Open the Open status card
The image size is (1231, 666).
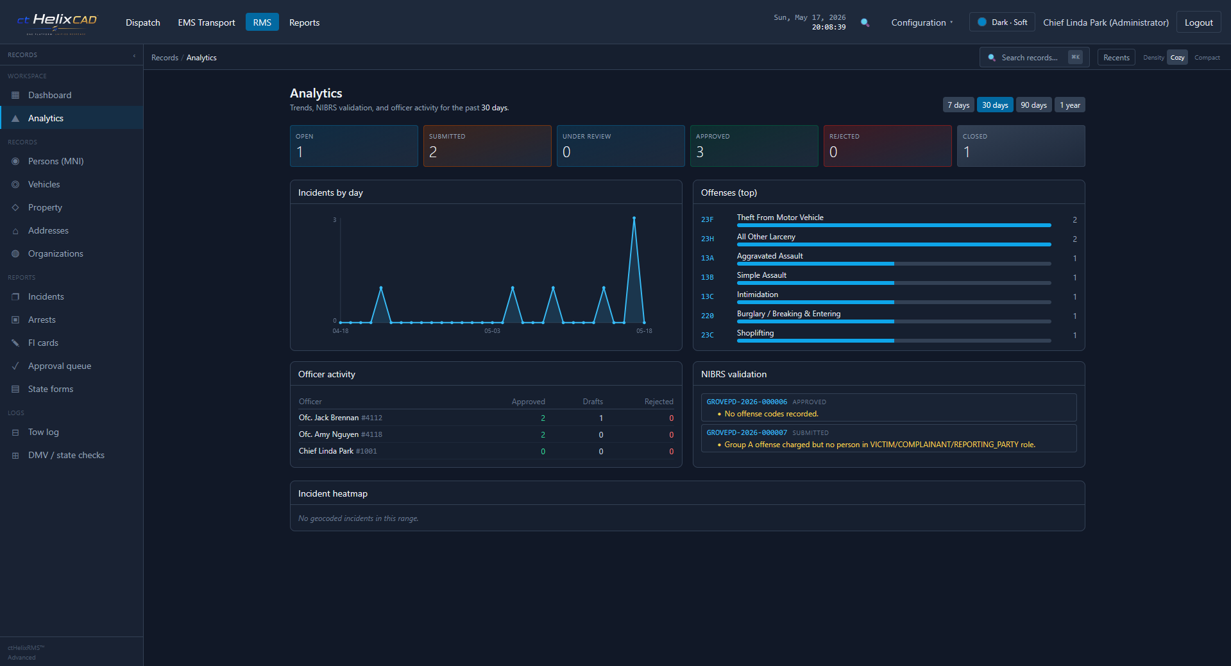point(354,146)
